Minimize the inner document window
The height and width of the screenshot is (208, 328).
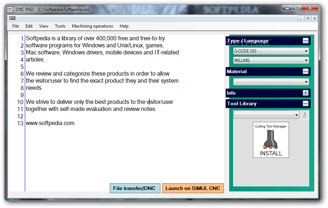point(301,19)
